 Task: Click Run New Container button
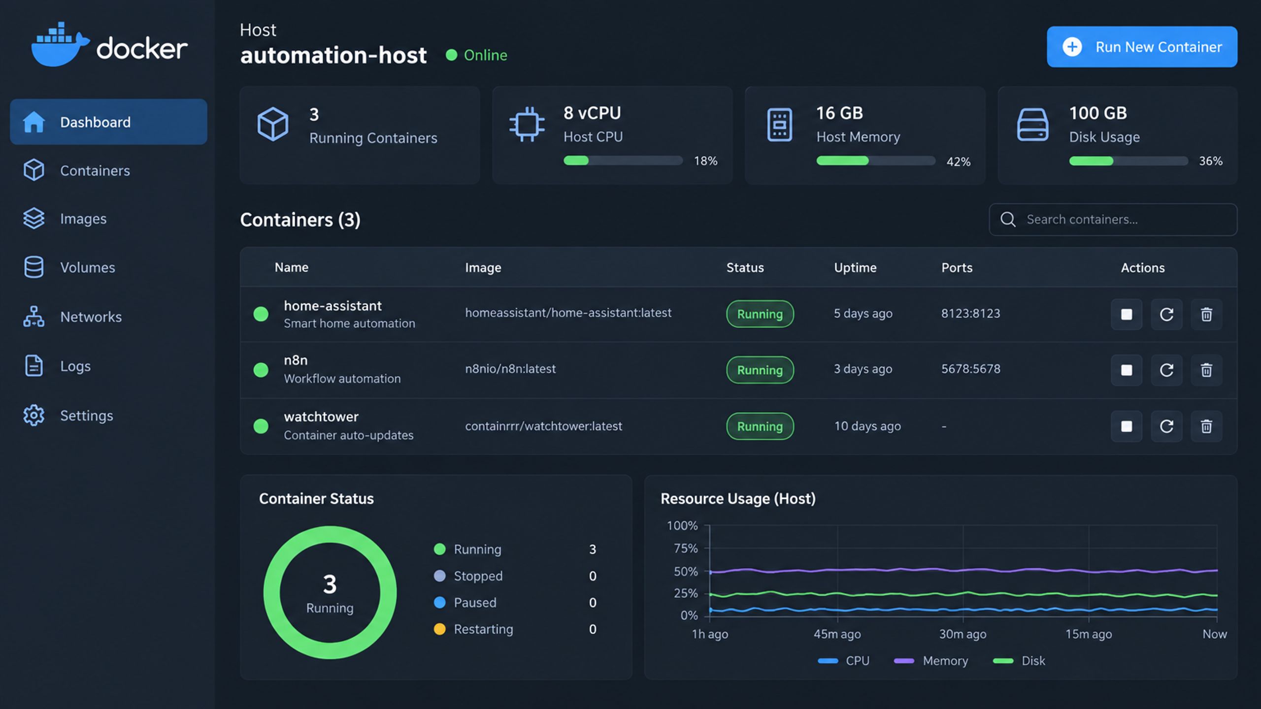pos(1142,47)
